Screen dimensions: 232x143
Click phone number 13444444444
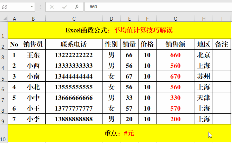pyautogui.click(x=74, y=76)
